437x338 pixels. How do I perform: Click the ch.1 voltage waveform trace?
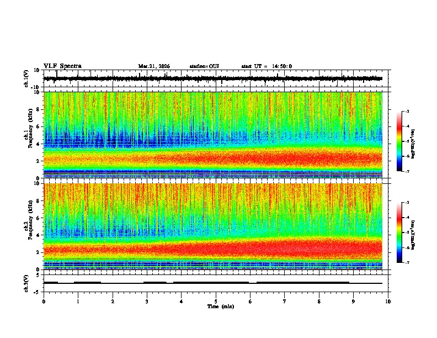coord(213,78)
